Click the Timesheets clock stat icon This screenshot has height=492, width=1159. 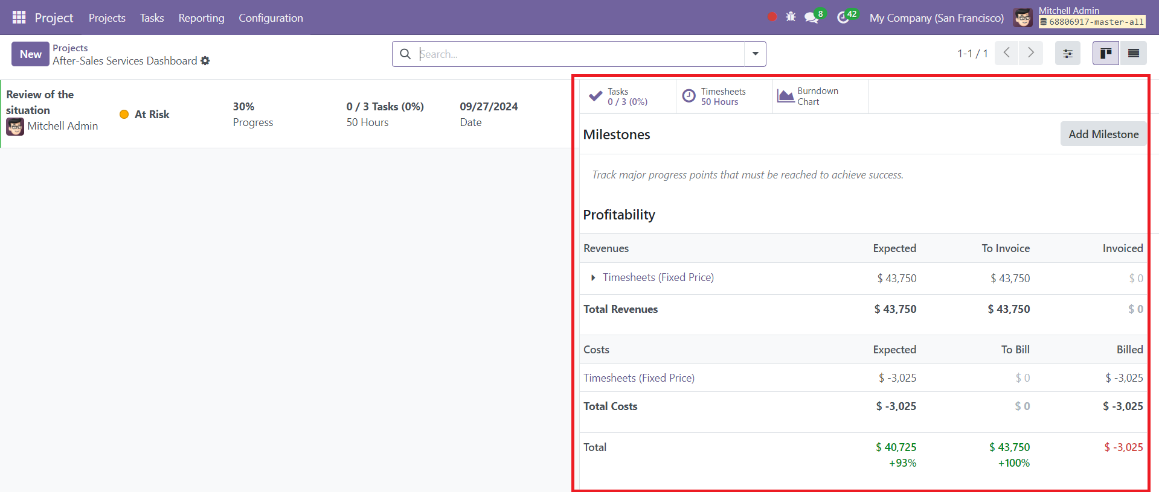689,96
